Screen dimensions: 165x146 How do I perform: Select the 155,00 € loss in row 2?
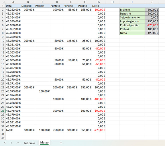click(x=85, y=10)
